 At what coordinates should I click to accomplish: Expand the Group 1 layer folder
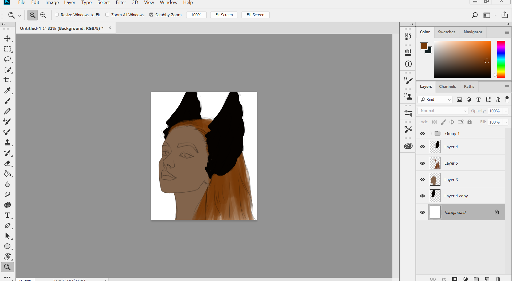[x=431, y=133]
